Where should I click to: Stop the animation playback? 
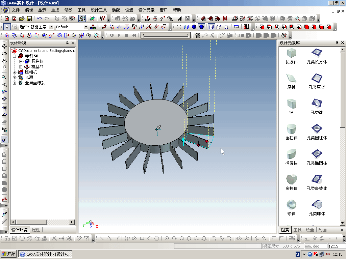click(126, 35)
